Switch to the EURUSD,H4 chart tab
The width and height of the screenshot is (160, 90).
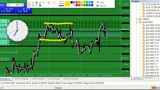tap(5, 79)
